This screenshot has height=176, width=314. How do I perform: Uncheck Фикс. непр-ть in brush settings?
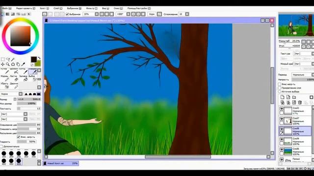[19, 137]
